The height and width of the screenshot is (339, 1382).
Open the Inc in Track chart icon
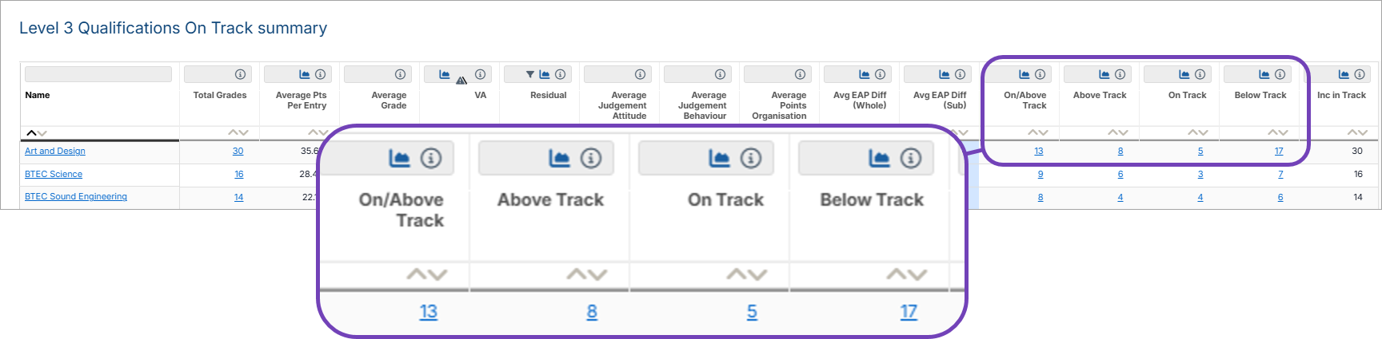[1344, 74]
